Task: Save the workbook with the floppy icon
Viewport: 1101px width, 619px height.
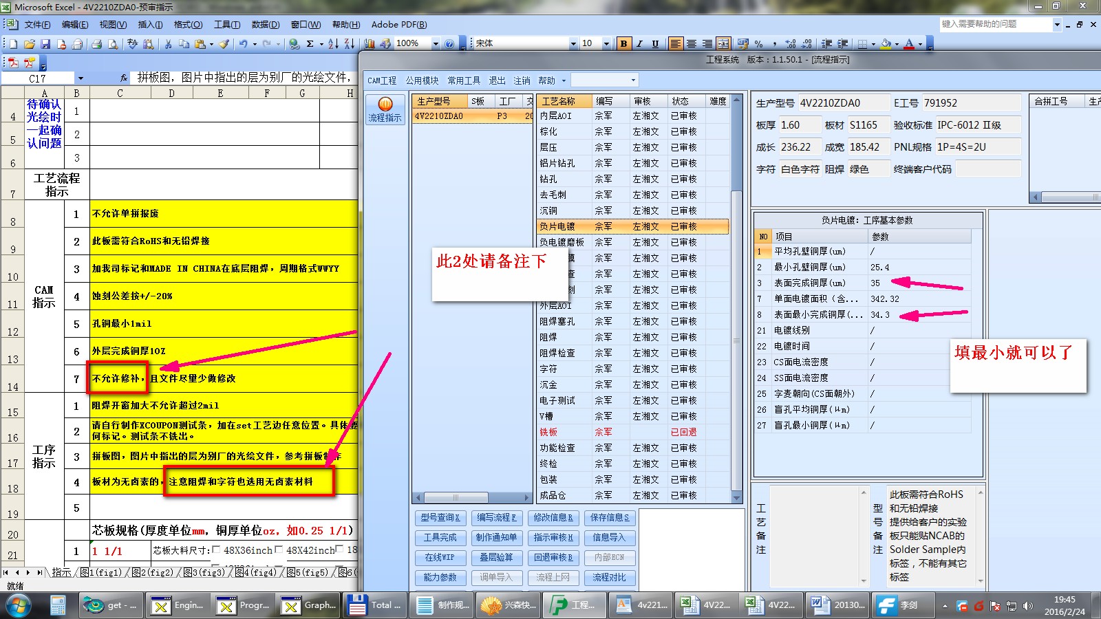Action: 45,43
